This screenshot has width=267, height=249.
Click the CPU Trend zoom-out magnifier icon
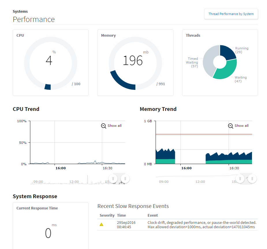coord(104,126)
